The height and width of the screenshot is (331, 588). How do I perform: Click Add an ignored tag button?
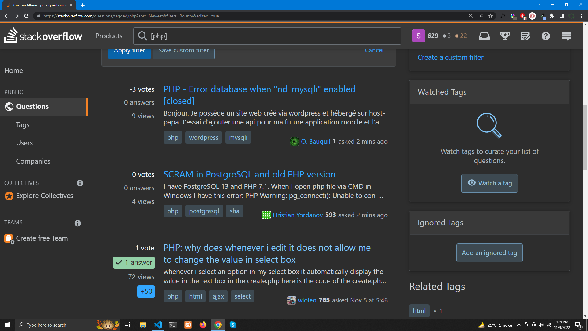coord(489,253)
